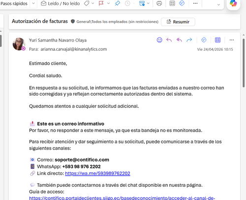Open Yuri Samantha Navarro Olaya's profile picture

click(x=19, y=44)
